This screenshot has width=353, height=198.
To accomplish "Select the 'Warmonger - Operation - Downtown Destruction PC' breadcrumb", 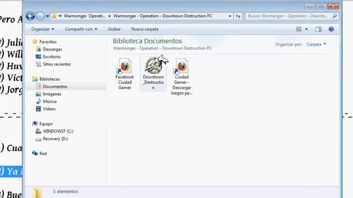I will point(163,16).
